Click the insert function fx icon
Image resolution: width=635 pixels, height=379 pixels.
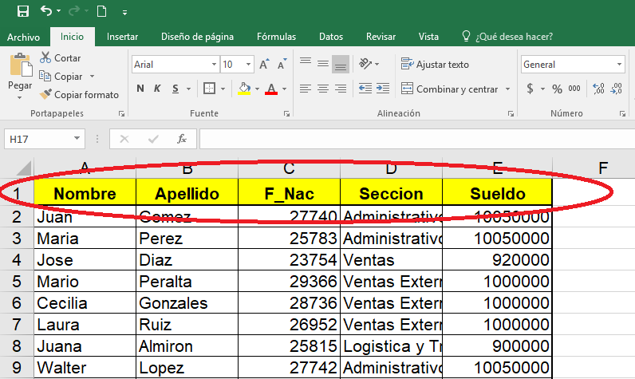(x=182, y=139)
